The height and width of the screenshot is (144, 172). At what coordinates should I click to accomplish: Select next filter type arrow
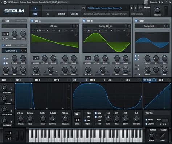pos(168,26)
